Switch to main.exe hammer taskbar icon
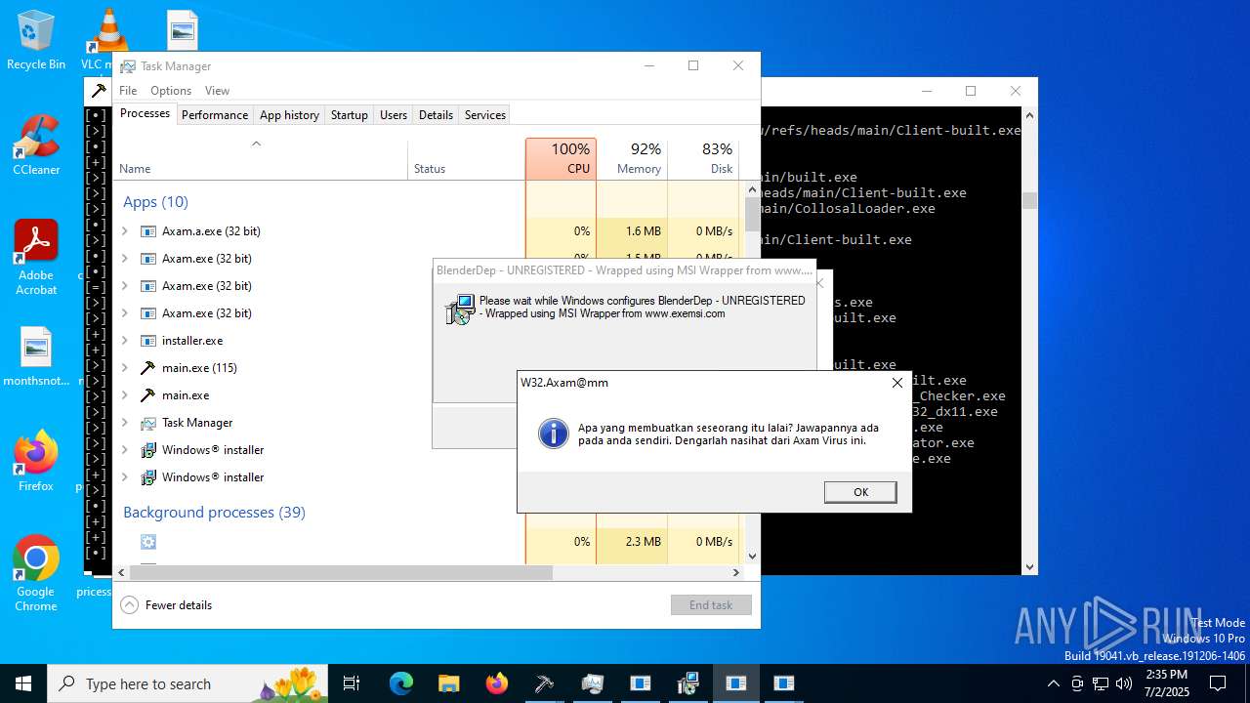The height and width of the screenshot is (703, 1250). click(x=544, y=683)
